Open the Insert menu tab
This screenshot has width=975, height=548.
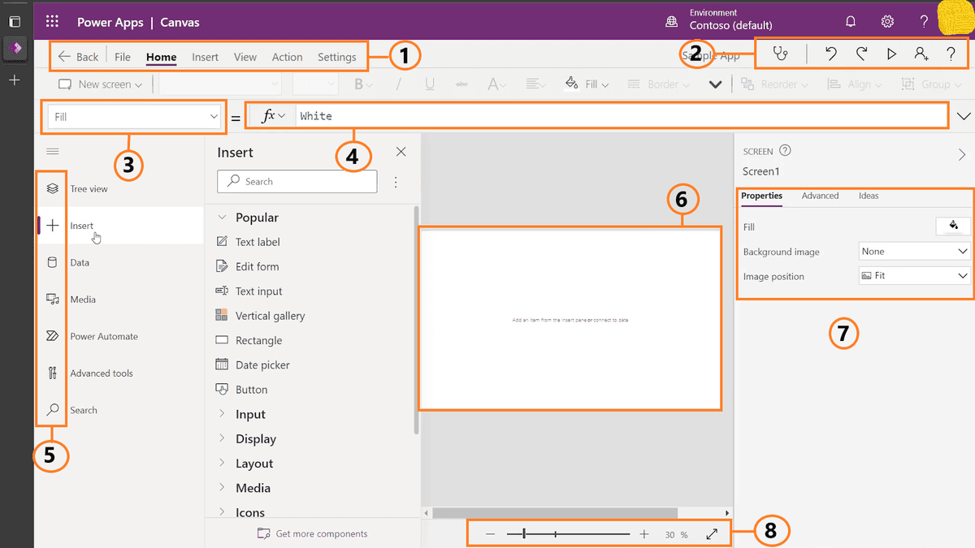point(205,57)
